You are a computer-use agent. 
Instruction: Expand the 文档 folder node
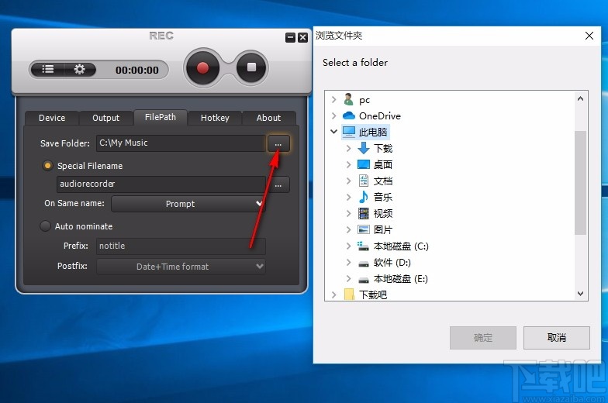[349, 181]
